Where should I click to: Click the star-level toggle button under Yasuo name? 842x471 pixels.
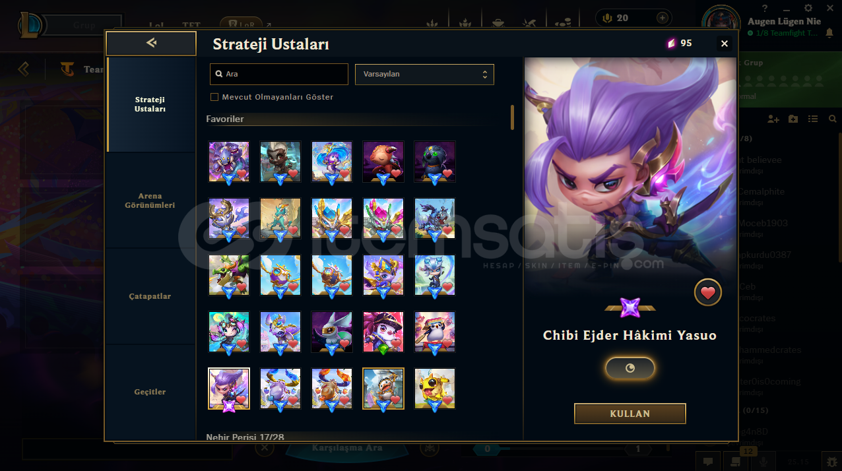pyautogui.click(x=630, y=368)
